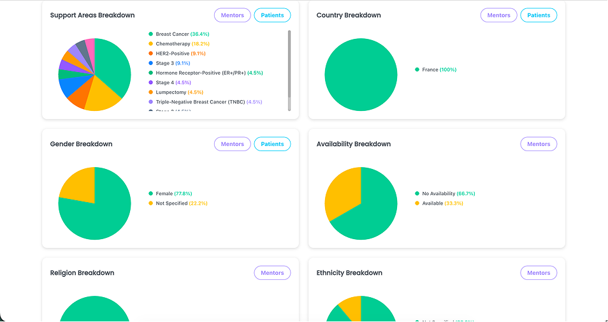Click Mentors button in Gender Breakdown

click(232, 144)
